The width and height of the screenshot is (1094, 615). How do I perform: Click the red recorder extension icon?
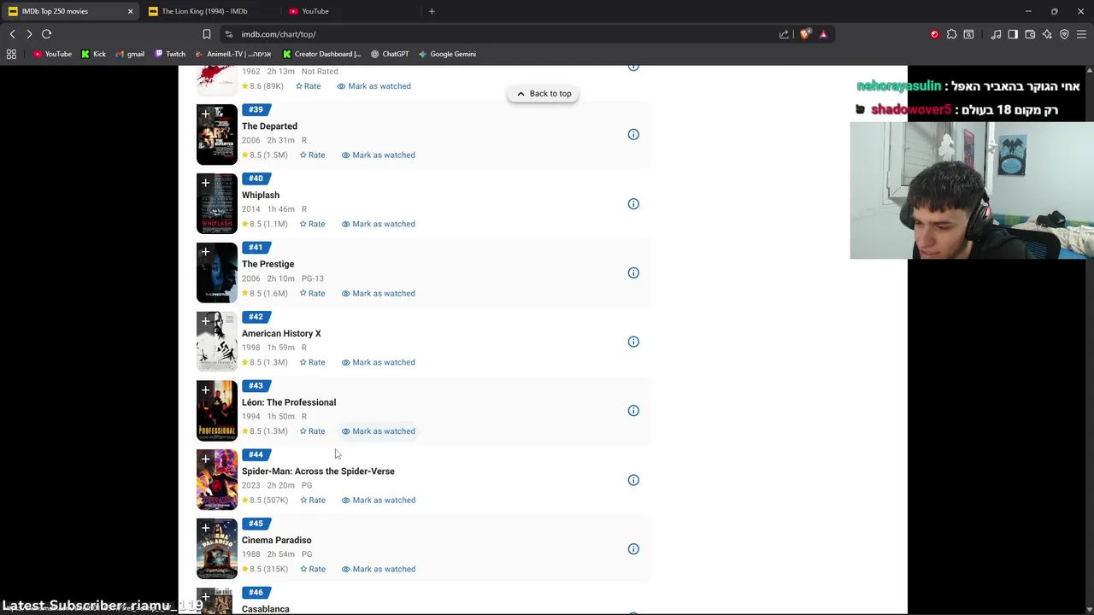point(934,34)
